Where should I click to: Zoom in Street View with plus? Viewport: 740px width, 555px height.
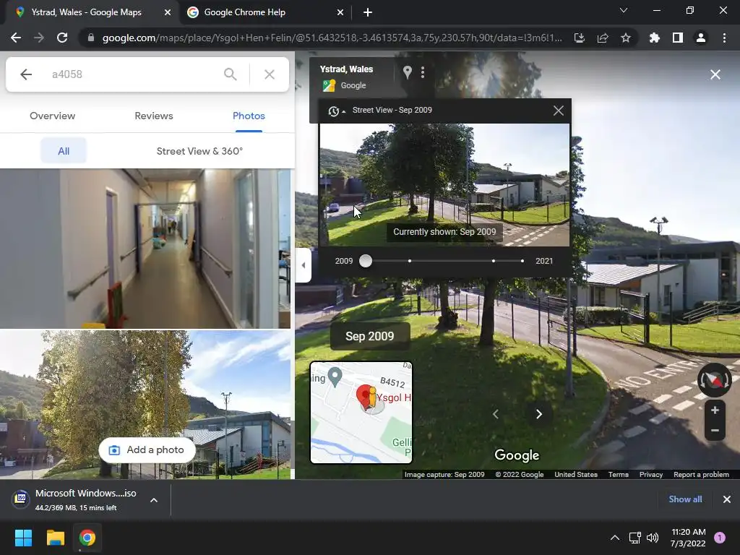tap(715, 410)
